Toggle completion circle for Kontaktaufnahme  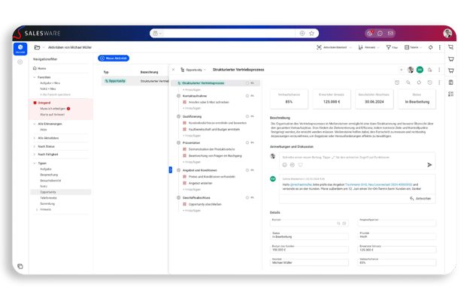point(247,96)
